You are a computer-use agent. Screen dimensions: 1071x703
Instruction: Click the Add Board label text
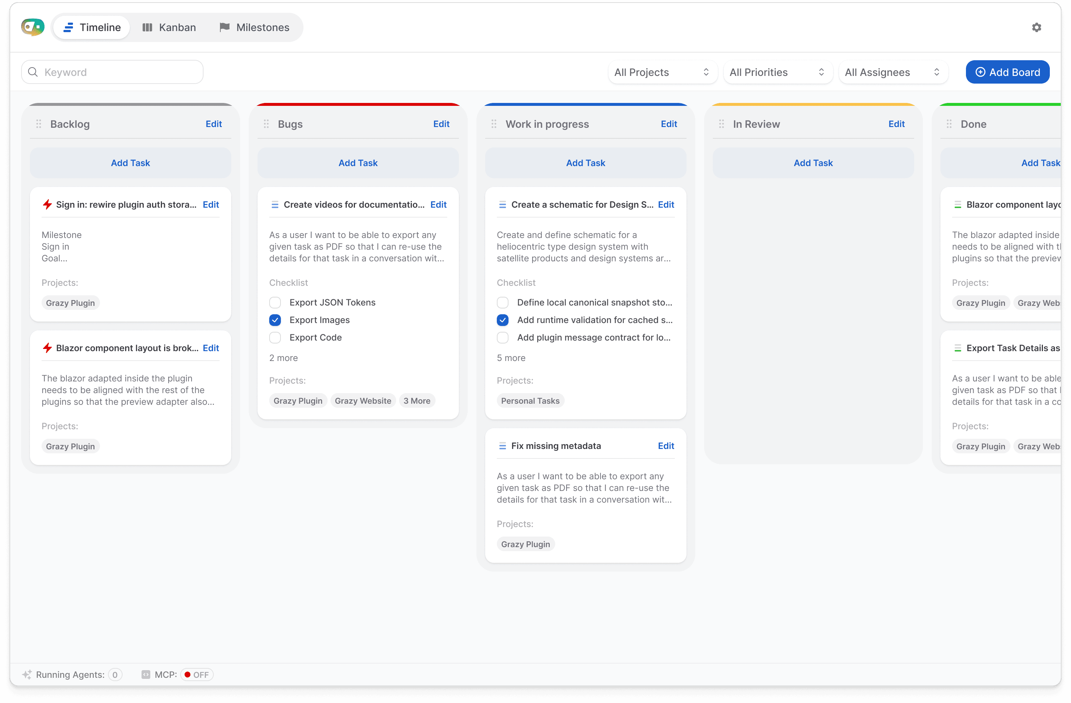pos(1015,72)
